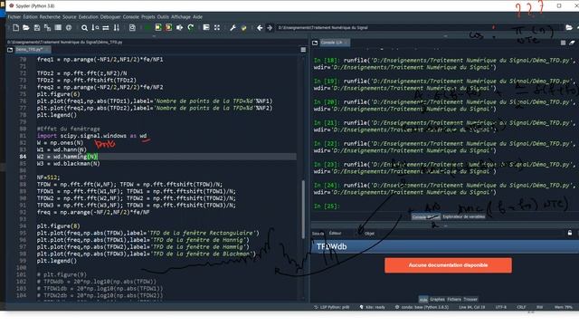Screen dimensions: 579x326
Task: Browse the working directory folder icon
Action: click(x=569, y=28)
